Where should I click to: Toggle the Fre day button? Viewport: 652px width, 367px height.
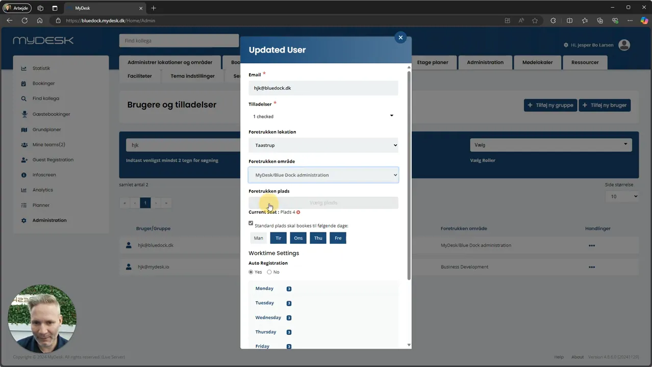click(x=338, y=238)
